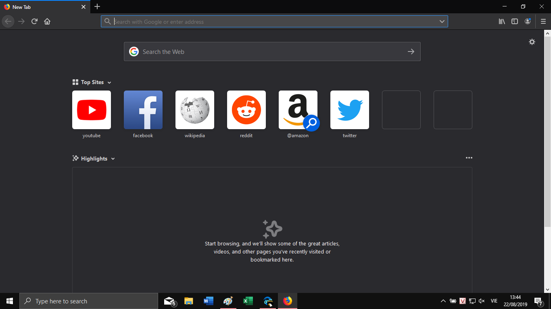Go to the Home page icon
The width and height of the screenshot is (551, 309).
[47, 21]
